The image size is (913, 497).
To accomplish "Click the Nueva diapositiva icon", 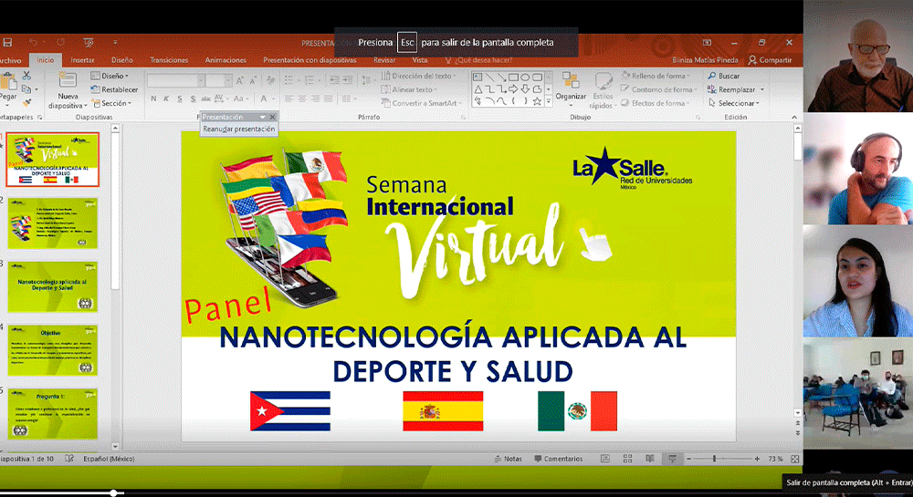I will pyautogui.click(x=68, y=81).
